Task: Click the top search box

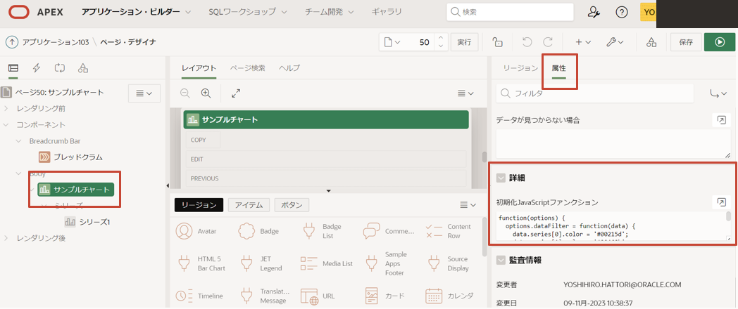Action: pyautogui.click(x=510, y=12)
